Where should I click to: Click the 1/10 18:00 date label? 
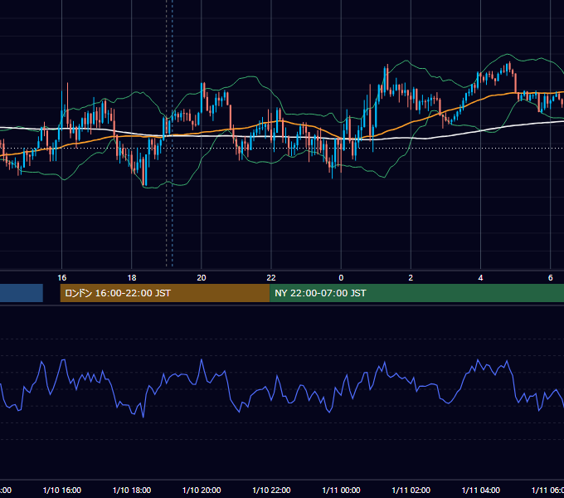pyautogui.click(x=132, y=490)
